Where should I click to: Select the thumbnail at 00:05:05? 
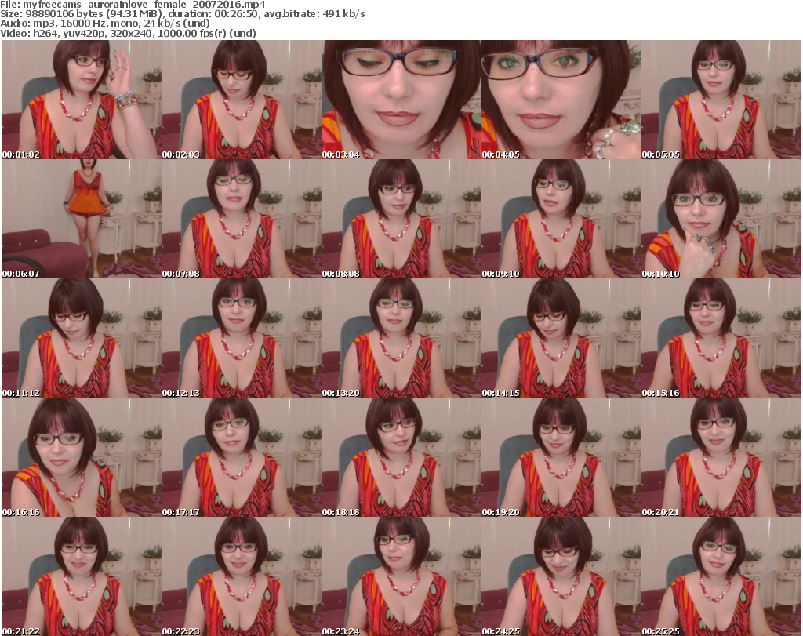[x=721, y=100]
